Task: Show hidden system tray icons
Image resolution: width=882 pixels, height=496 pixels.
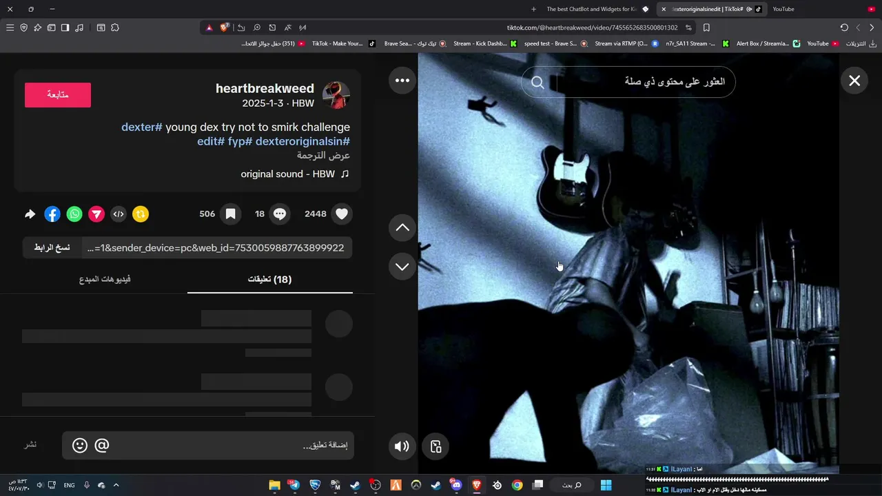Action: (x=116, y=485)
